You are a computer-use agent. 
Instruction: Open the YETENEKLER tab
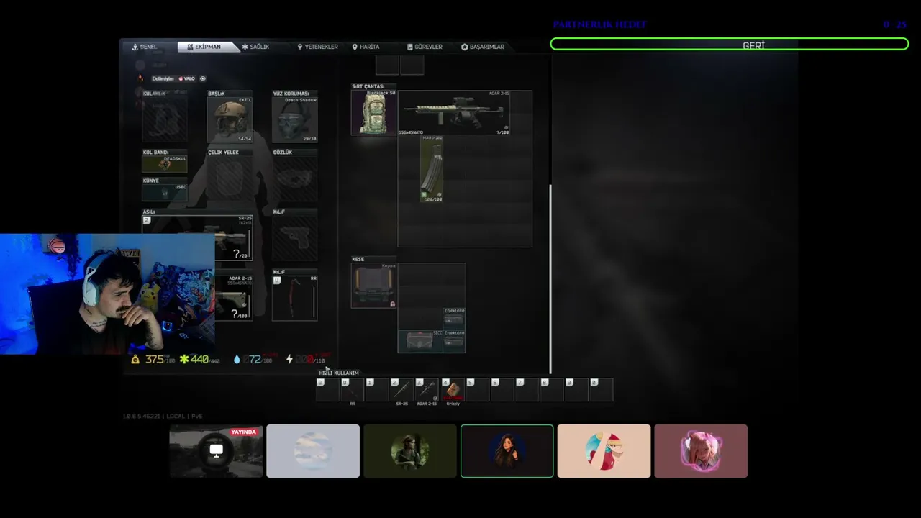[317, 47]
